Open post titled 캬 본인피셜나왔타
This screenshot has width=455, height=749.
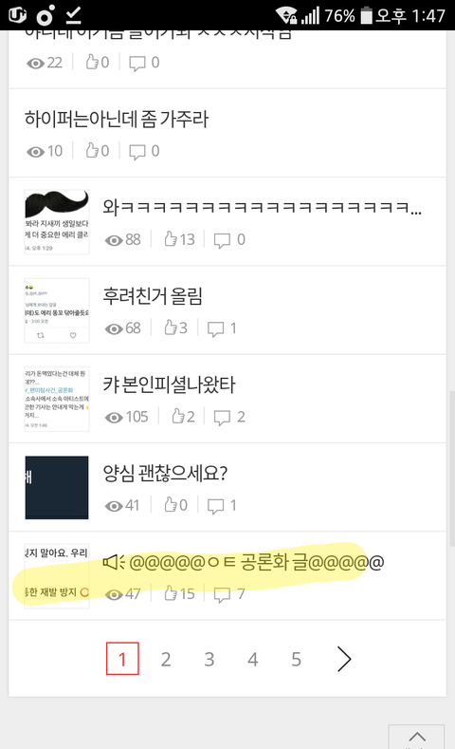tap(170, 384)
